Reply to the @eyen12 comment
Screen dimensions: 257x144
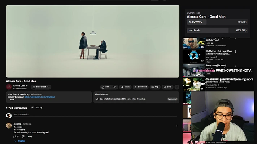tap(30, 136)
